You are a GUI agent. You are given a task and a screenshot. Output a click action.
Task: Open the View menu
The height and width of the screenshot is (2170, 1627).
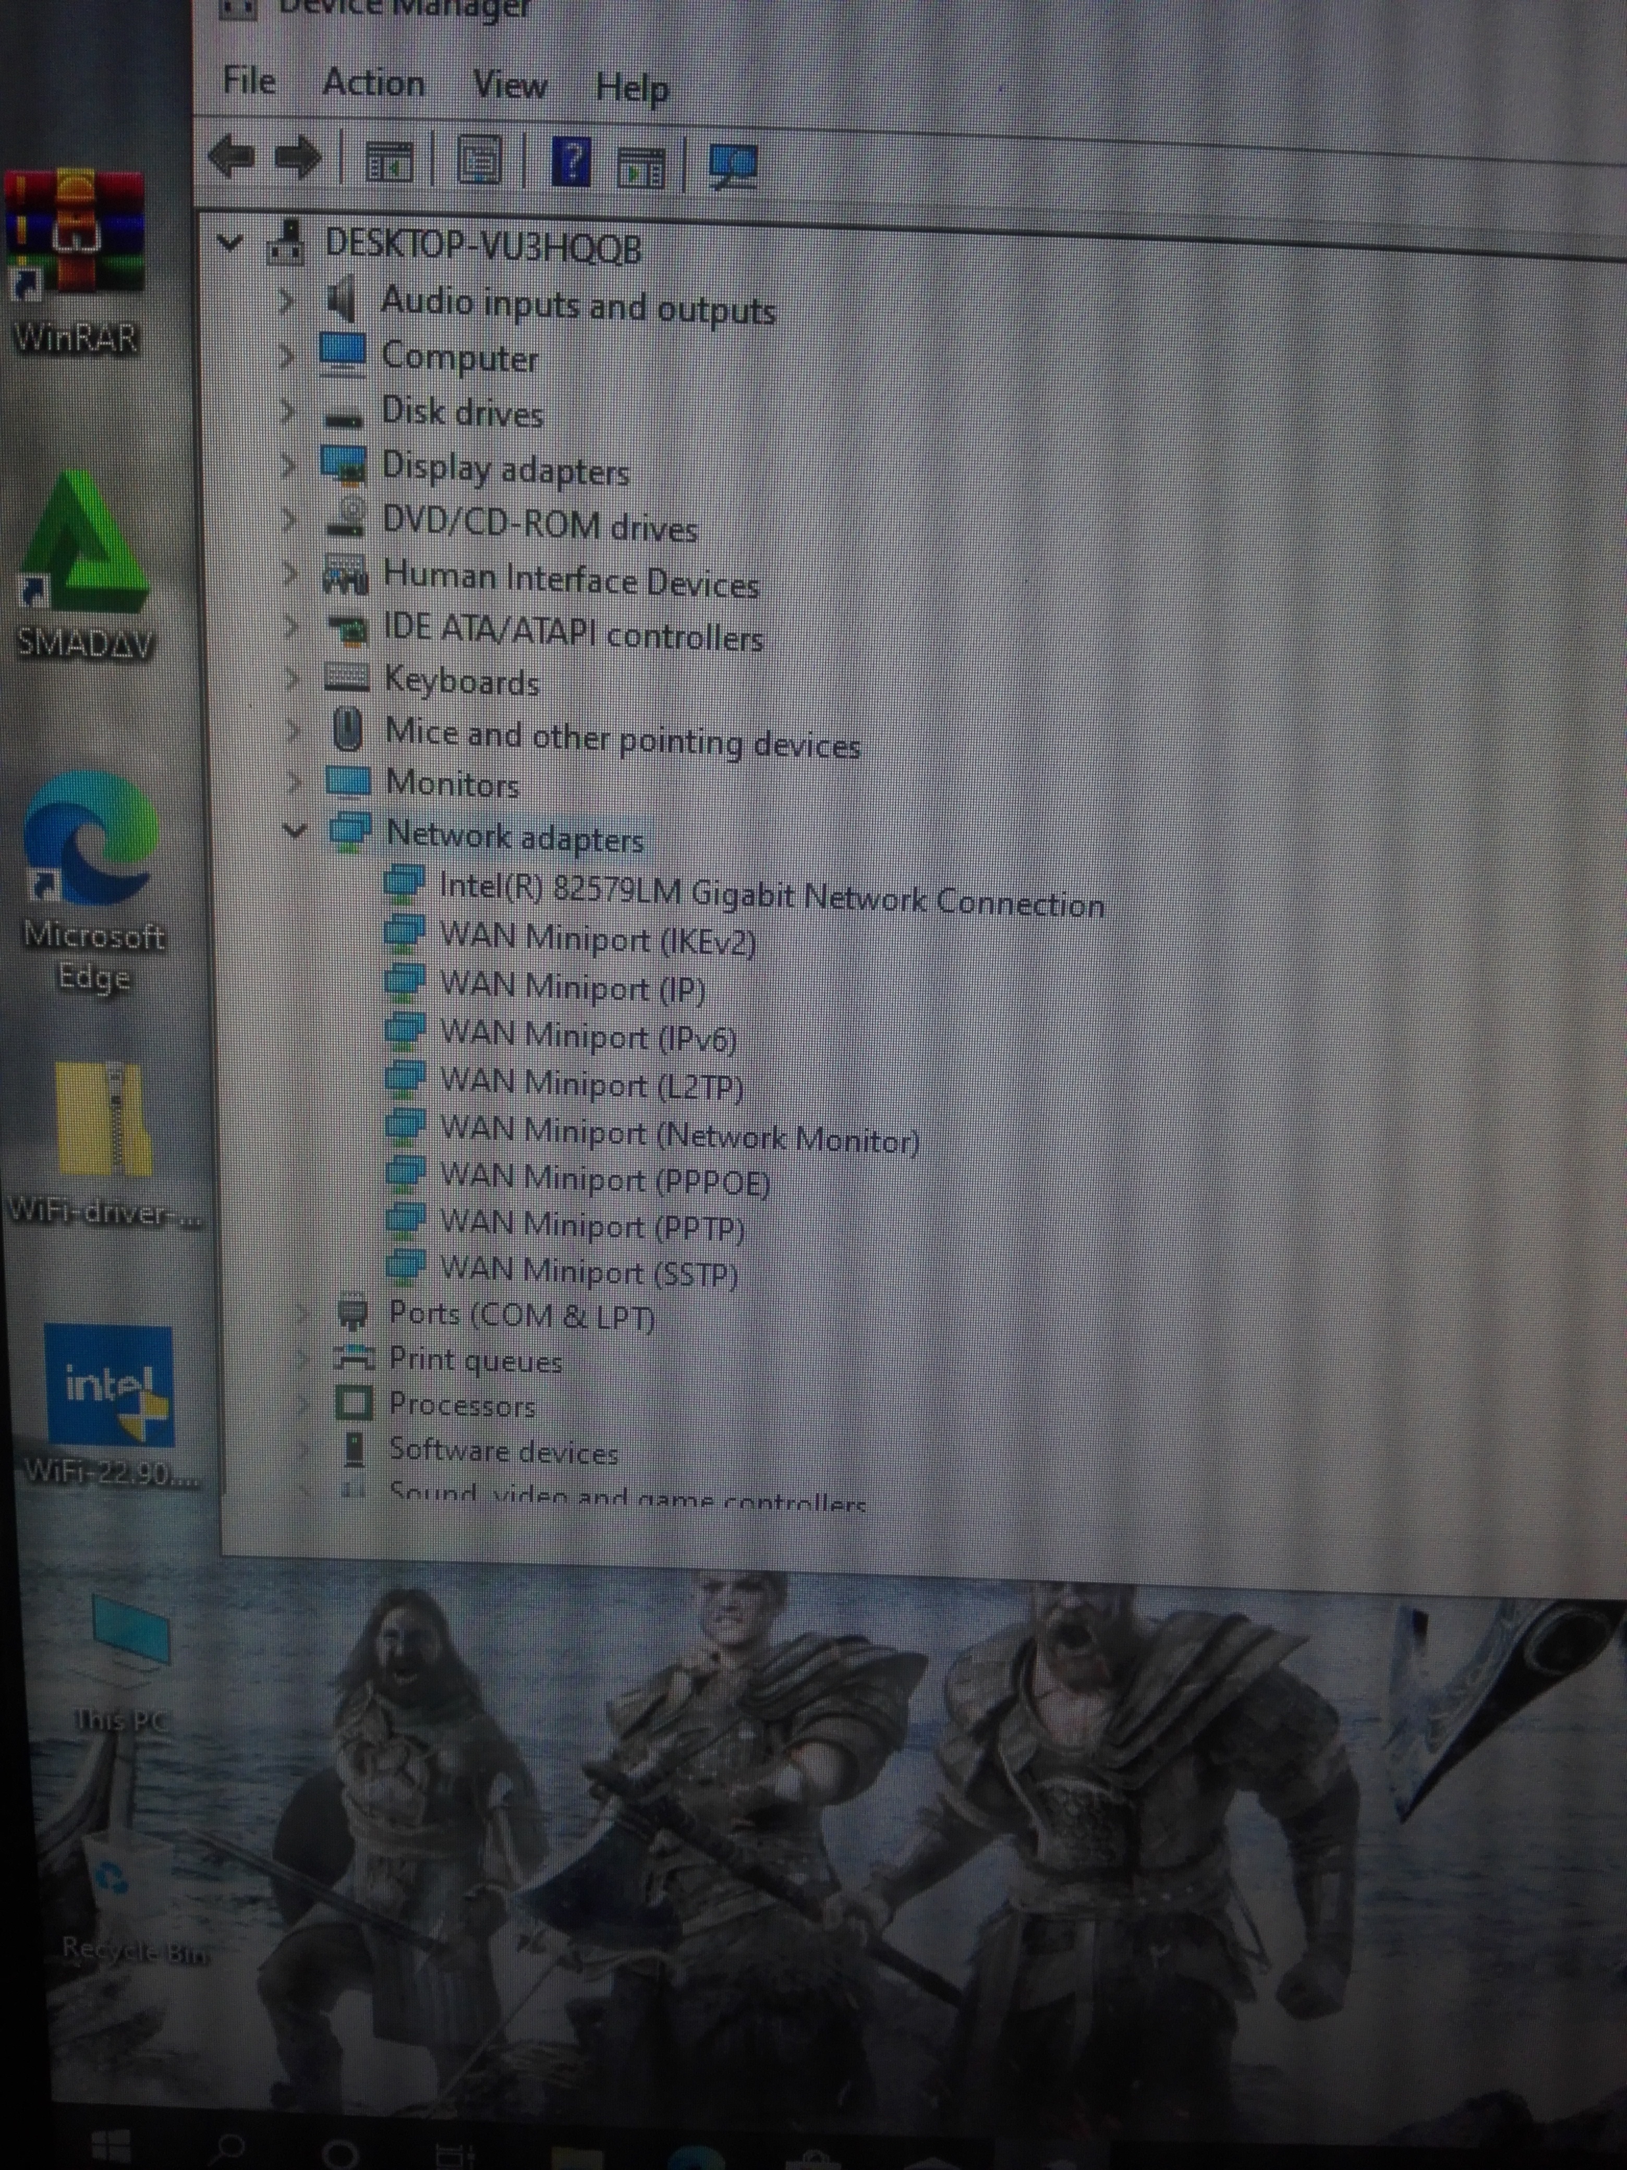pos(510,86)
